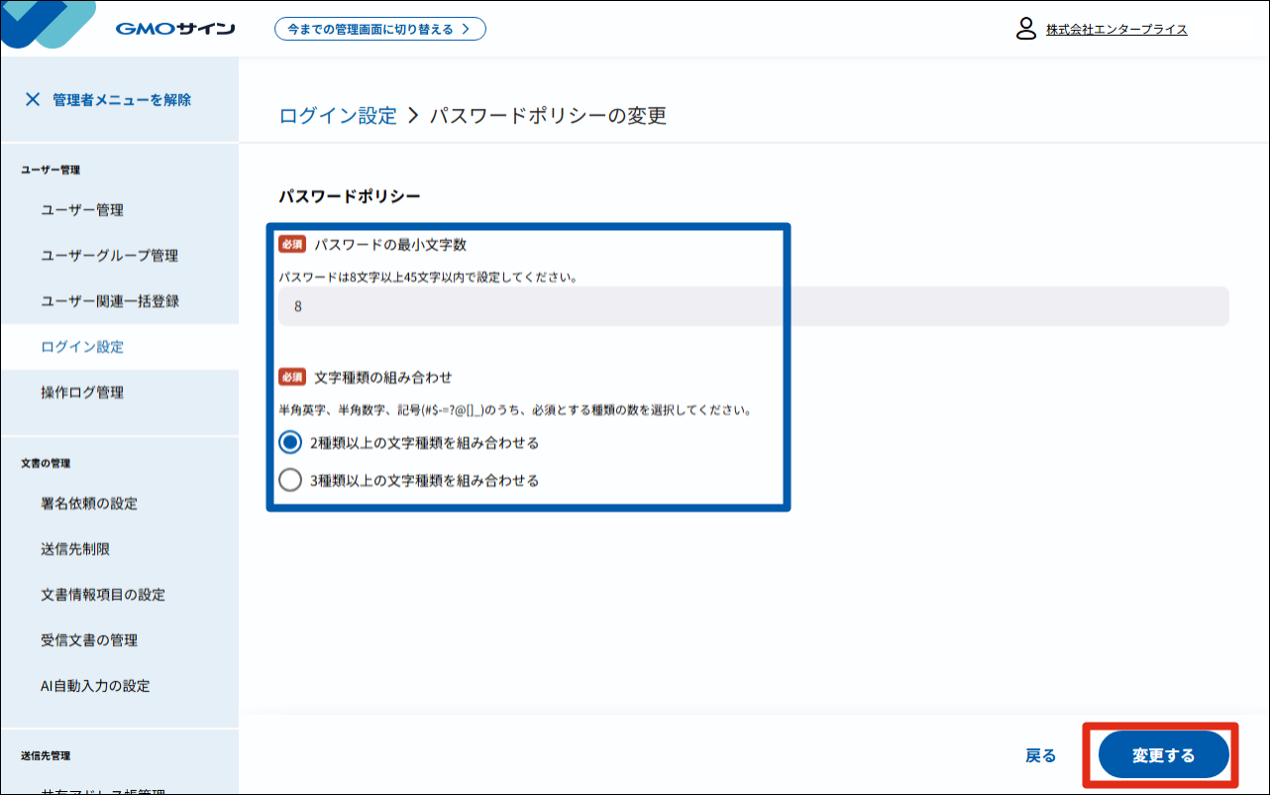Select 2種類以上の文字種類 radio option
Viewport: 1270px width, 795px height.
(290, 443)
